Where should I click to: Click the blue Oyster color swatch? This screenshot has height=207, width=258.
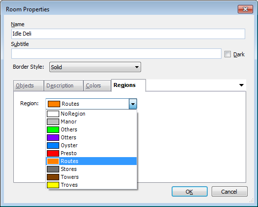click(53, 146)
